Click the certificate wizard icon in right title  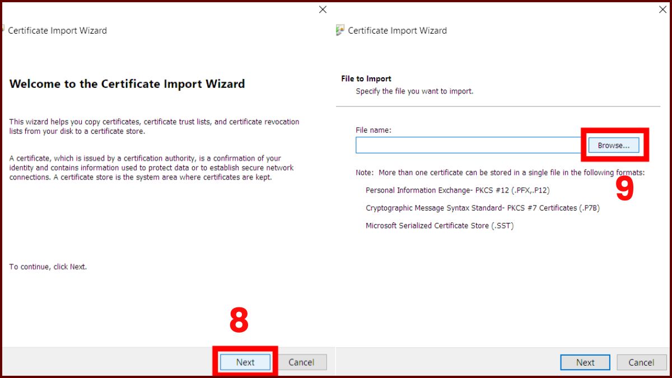coord(340,30)
